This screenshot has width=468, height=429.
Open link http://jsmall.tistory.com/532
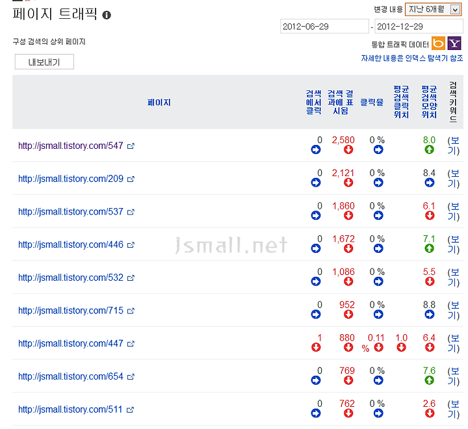(x=71, y=278)
